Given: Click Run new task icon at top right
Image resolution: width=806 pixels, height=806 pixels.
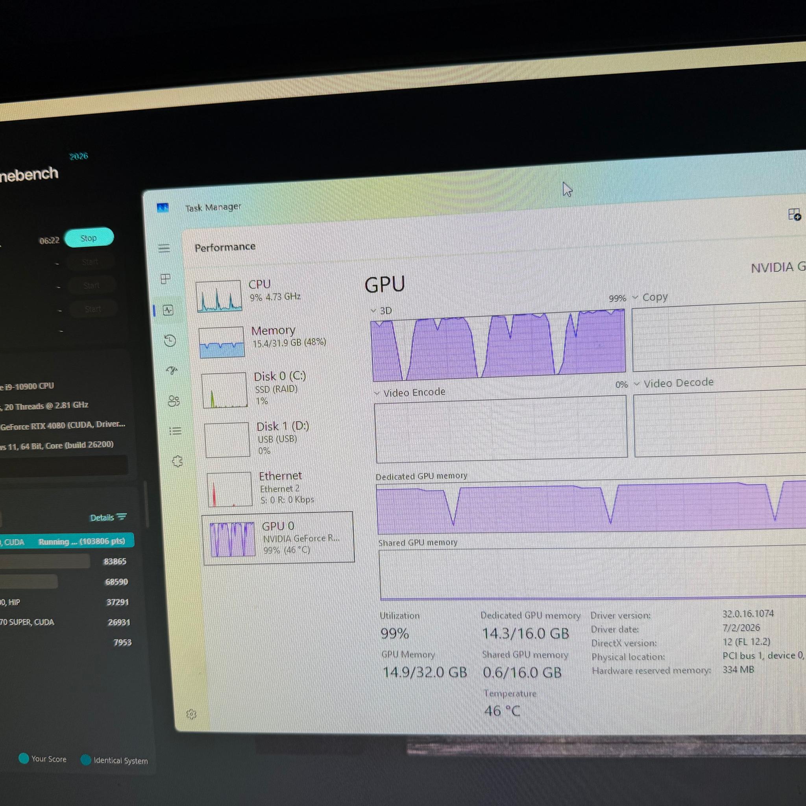Looking at the screenshot, I should tap(794, 214).
